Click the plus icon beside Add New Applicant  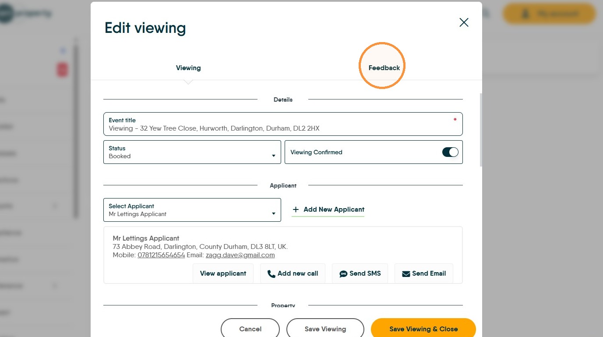click(x=296, y=209)
